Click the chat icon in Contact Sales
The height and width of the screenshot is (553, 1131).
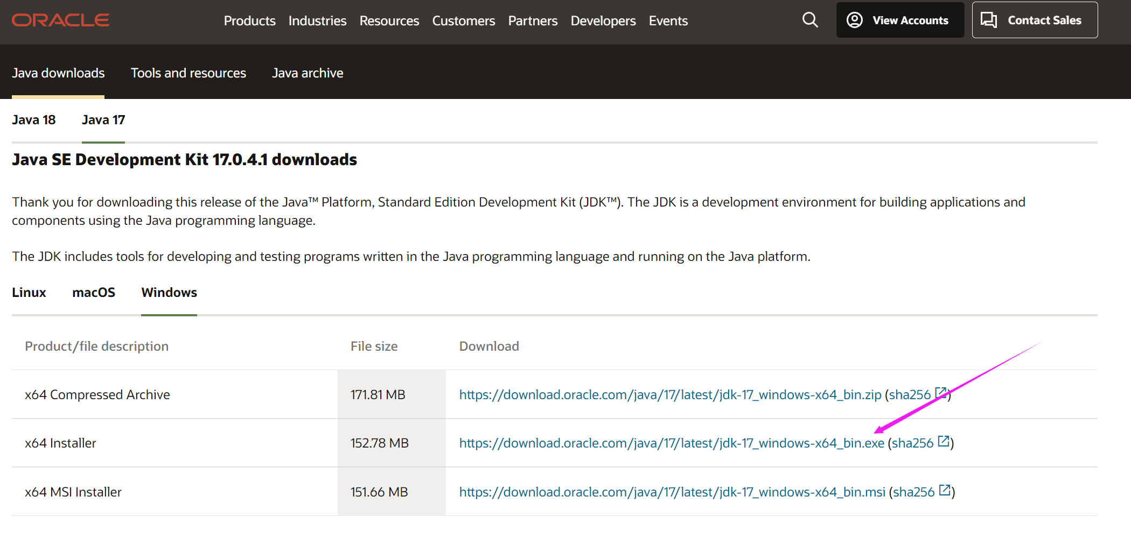[x=989, y=20]
